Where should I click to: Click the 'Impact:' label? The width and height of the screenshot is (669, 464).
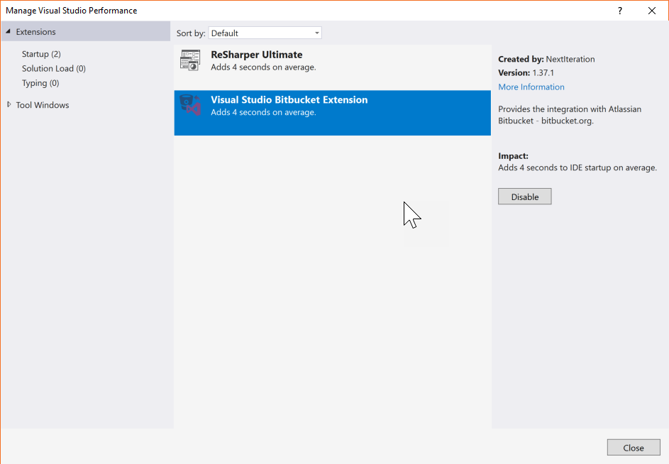(x=513, y=156)
